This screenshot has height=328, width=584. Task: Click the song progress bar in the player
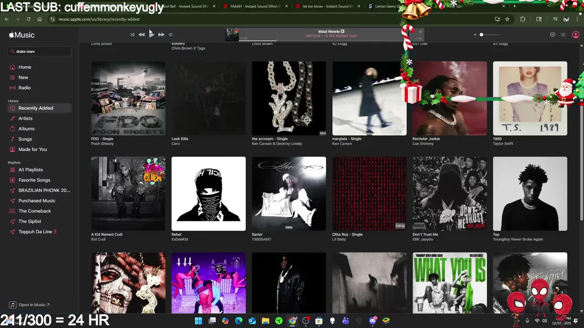[x=324, y=40]
